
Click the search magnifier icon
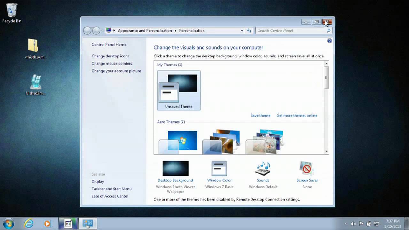click(328, 30)
